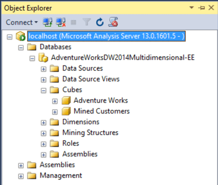Select the Data Sources label

[82, 68]
